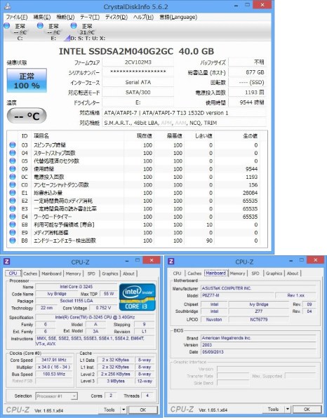Click the status dot for attribute E1
Image resolution: width=327 pixels, height=418 pixels.
(12, 193)
